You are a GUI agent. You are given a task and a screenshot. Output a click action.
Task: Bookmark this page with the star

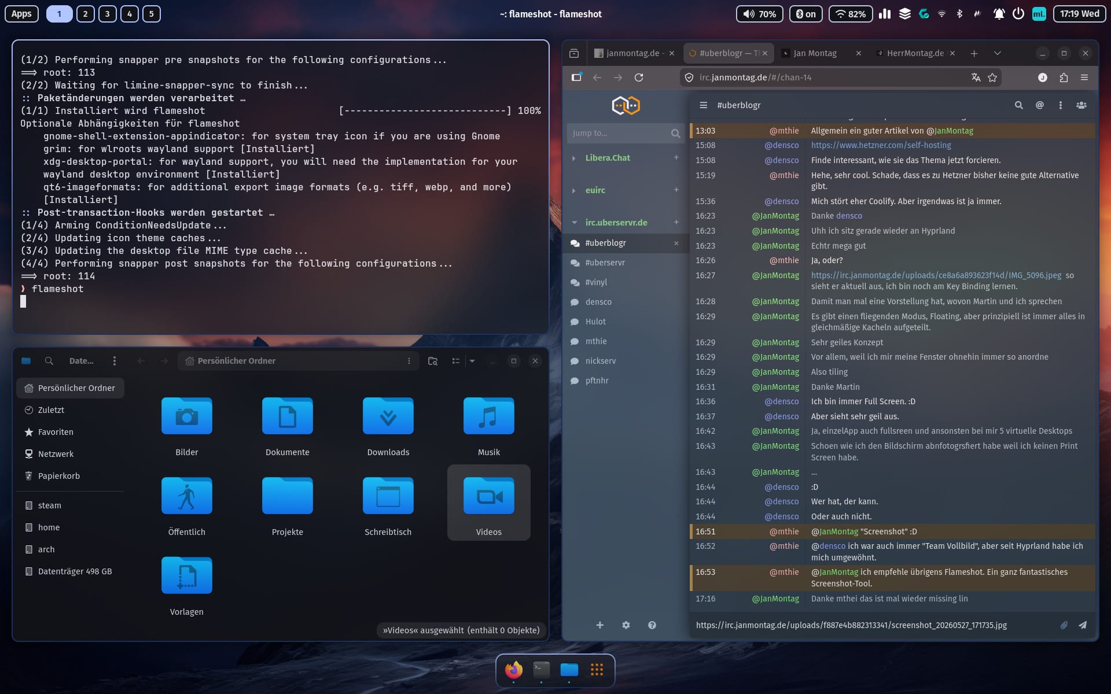tap(992, 77)
